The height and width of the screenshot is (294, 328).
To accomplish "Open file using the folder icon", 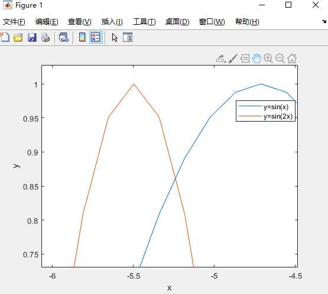I will point(18,38).
